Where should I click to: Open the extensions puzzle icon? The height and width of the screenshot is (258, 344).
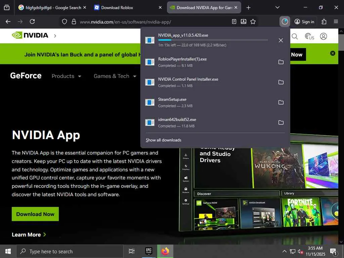click(x=324, y=21)
